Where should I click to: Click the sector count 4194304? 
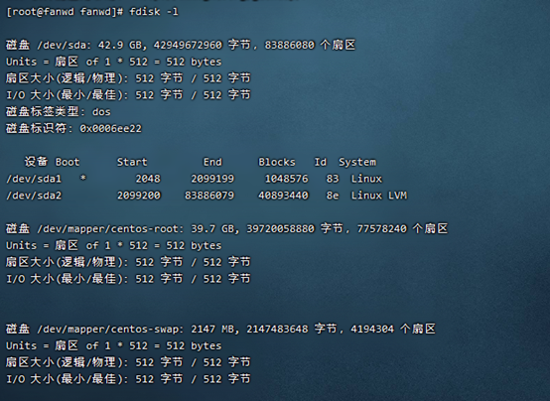pos(372,330)
